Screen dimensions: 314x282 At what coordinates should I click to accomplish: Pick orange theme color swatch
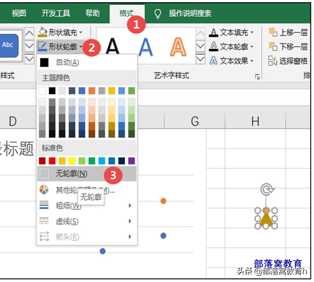coord(92,91)
